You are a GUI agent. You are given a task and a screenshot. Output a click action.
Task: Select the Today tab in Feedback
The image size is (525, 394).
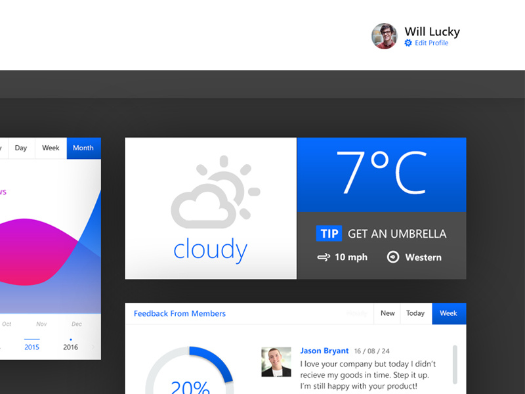415,313
